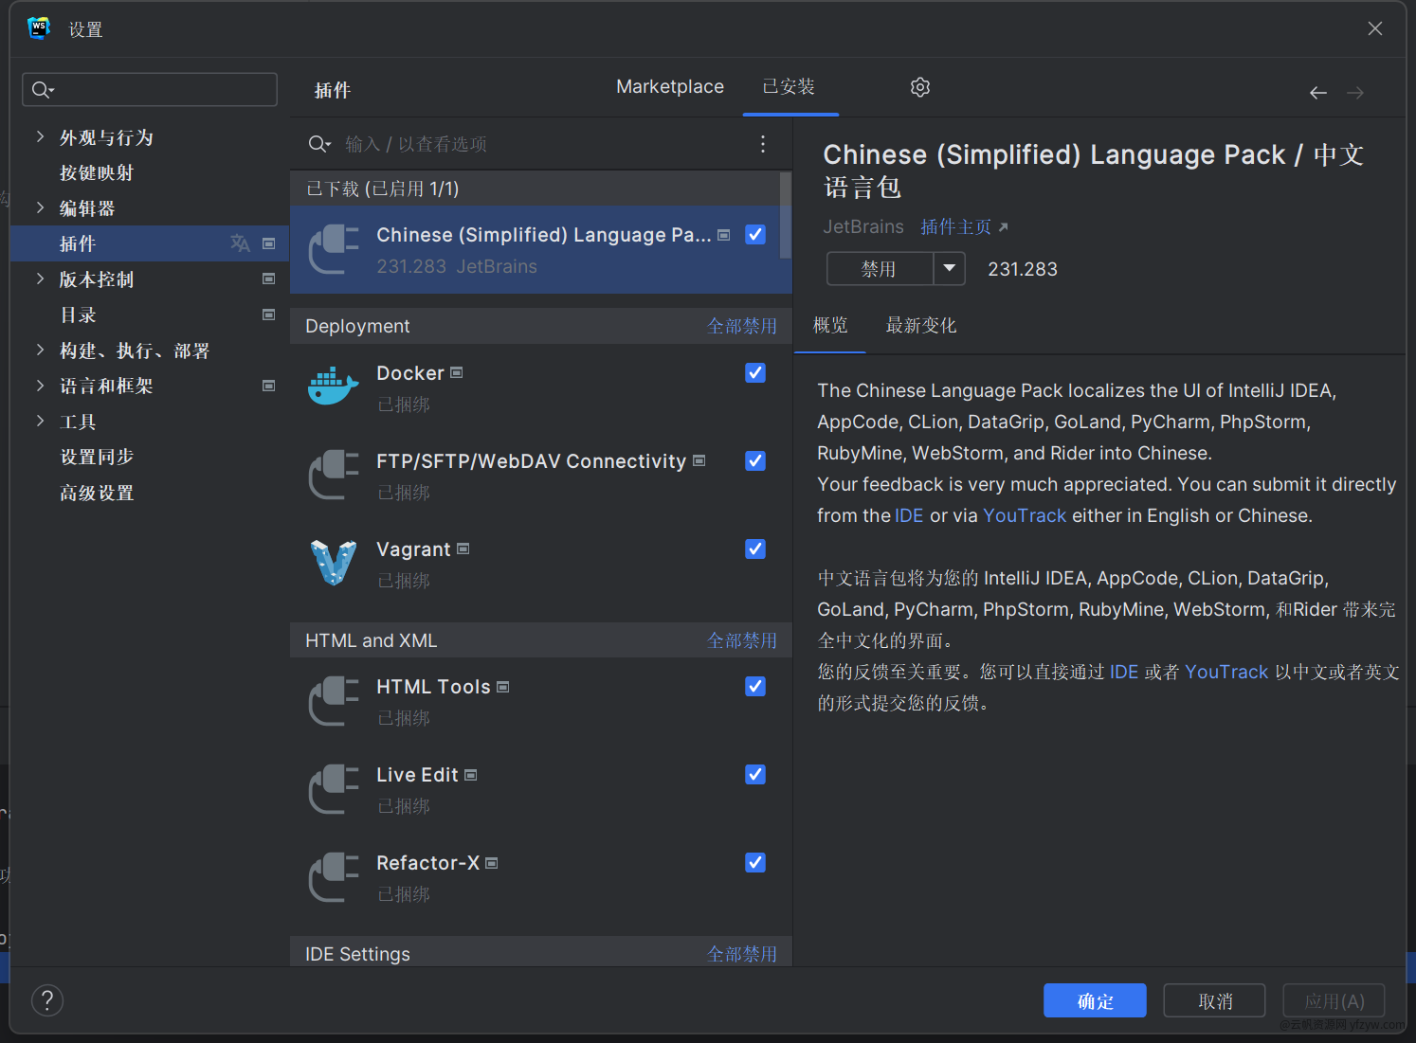Click the badge icon next to HTML Tools name
1416x1043 pixels.
click(503, 687)
